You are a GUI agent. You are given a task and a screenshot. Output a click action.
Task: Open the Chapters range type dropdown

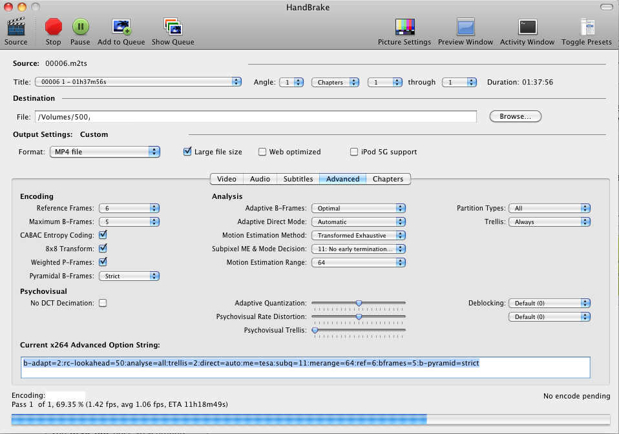tap(335, 82)
